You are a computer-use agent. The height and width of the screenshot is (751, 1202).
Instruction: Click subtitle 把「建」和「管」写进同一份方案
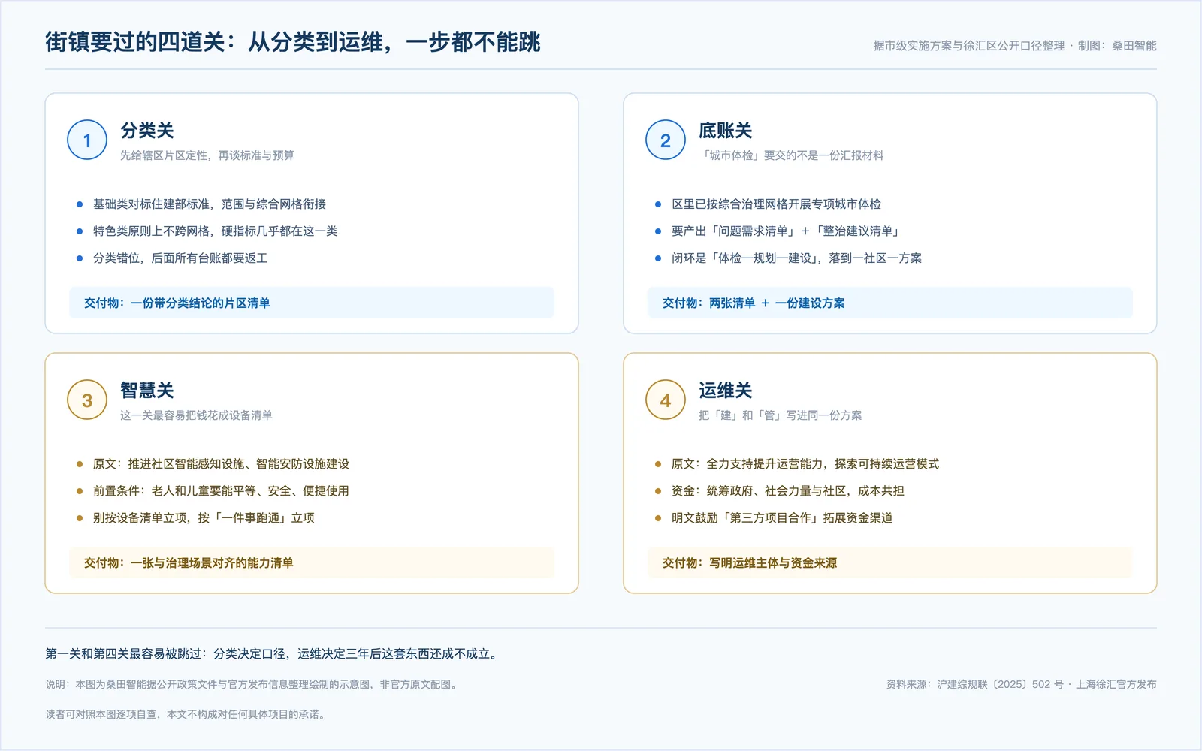[781, 415]
